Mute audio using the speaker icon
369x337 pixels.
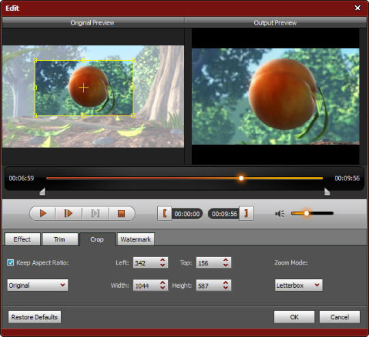click(279, 213)
